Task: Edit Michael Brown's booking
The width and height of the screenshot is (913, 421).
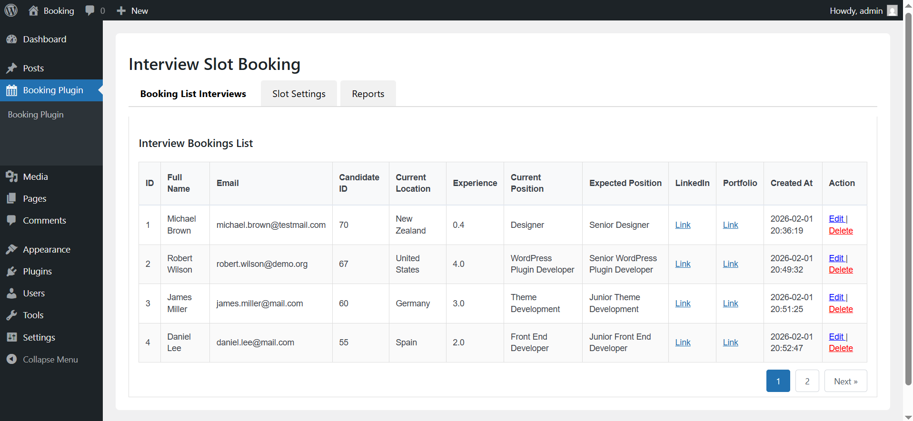Action: click(836, 219)
